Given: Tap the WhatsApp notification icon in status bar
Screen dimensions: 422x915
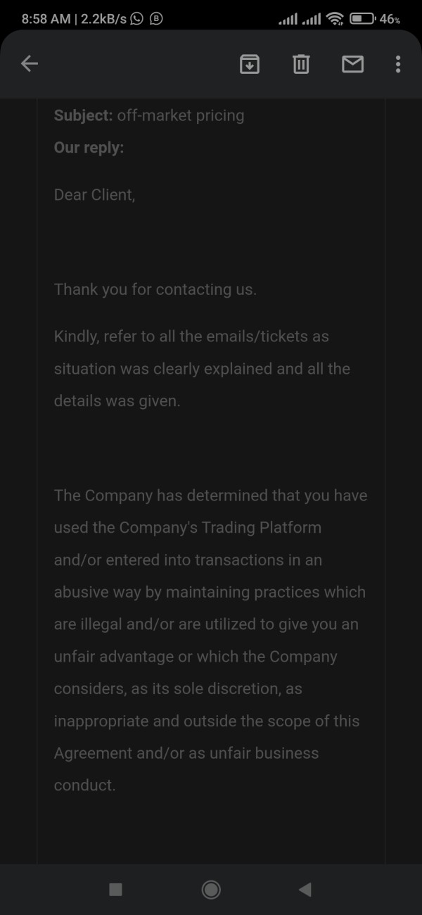Looking at the screenshot, I should click(x=137, y=19).
